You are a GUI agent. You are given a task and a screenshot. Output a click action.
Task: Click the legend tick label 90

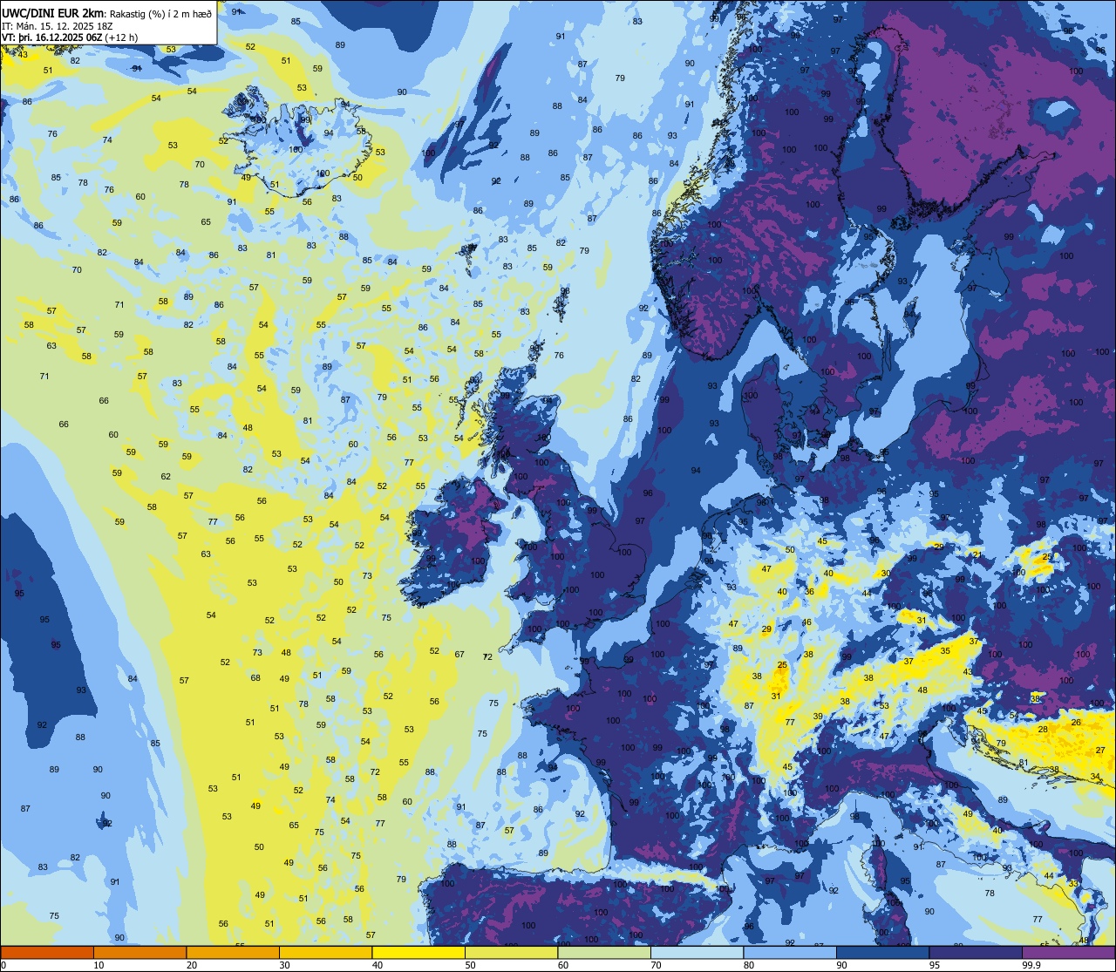pos(841,965)
